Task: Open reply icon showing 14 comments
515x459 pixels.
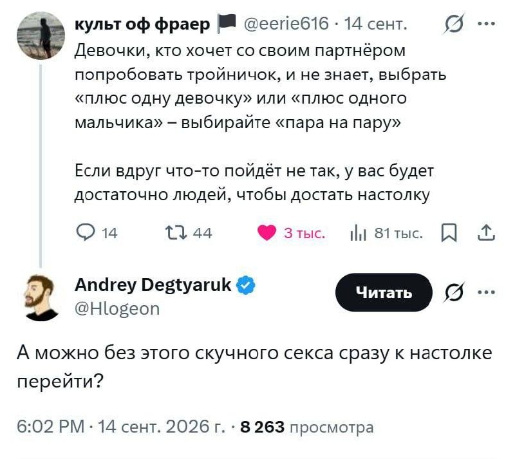Action: click(x=86, y=232)
